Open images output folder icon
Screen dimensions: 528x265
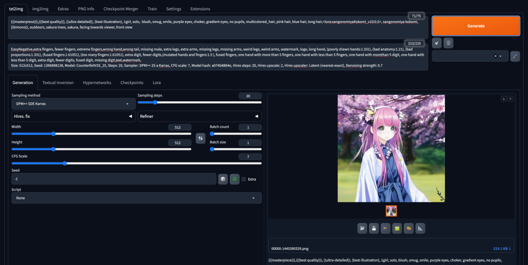tap(362, 228)
